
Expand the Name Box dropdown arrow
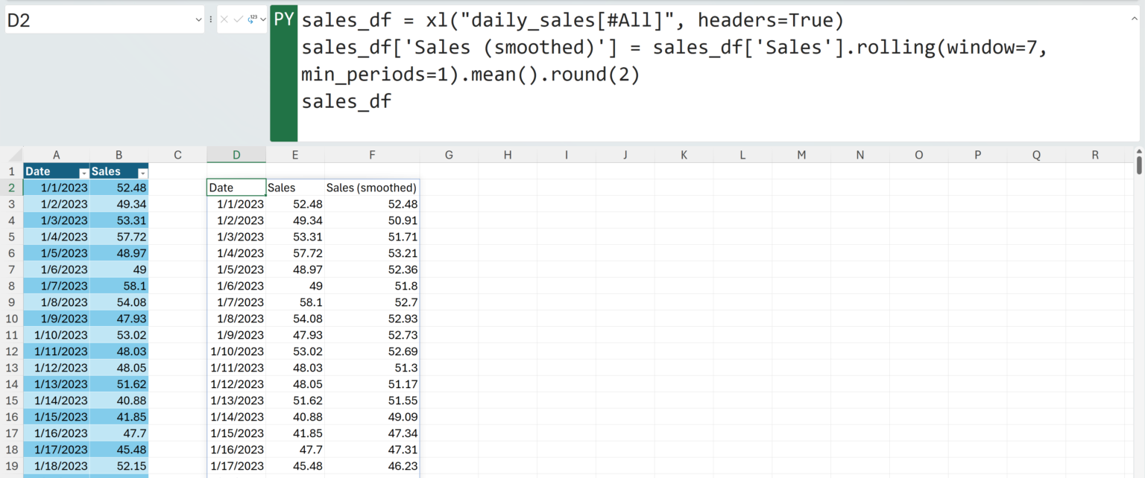[x=198, y=19]
